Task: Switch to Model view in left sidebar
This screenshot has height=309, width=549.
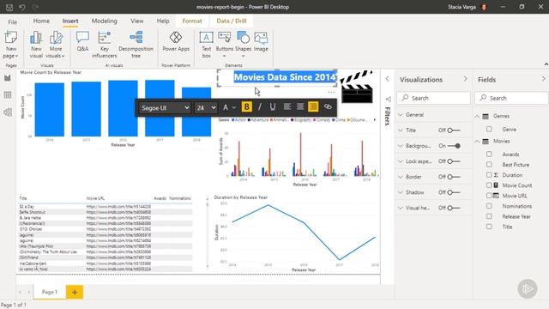Action: (x=8, y=112)
